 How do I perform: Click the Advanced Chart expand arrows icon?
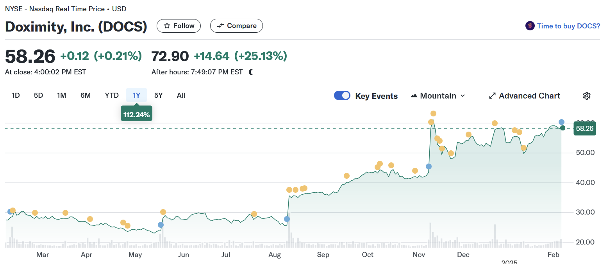(492, 96)
